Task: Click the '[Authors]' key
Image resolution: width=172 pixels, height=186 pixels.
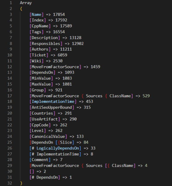Action: tap(40, 49)
